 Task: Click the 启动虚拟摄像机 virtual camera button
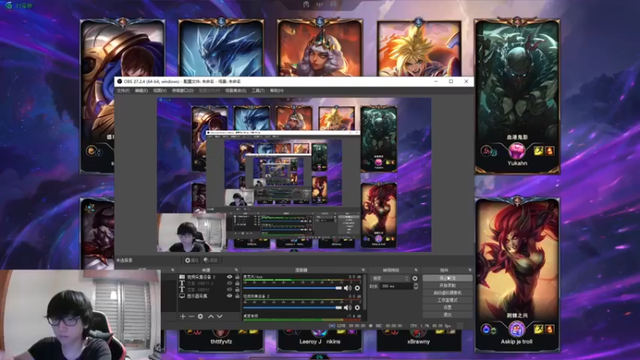tap(447, 293)
